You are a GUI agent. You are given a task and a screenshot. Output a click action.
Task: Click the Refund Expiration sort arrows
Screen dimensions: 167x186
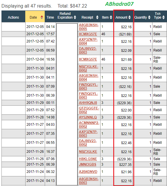[x=75, y=17]
